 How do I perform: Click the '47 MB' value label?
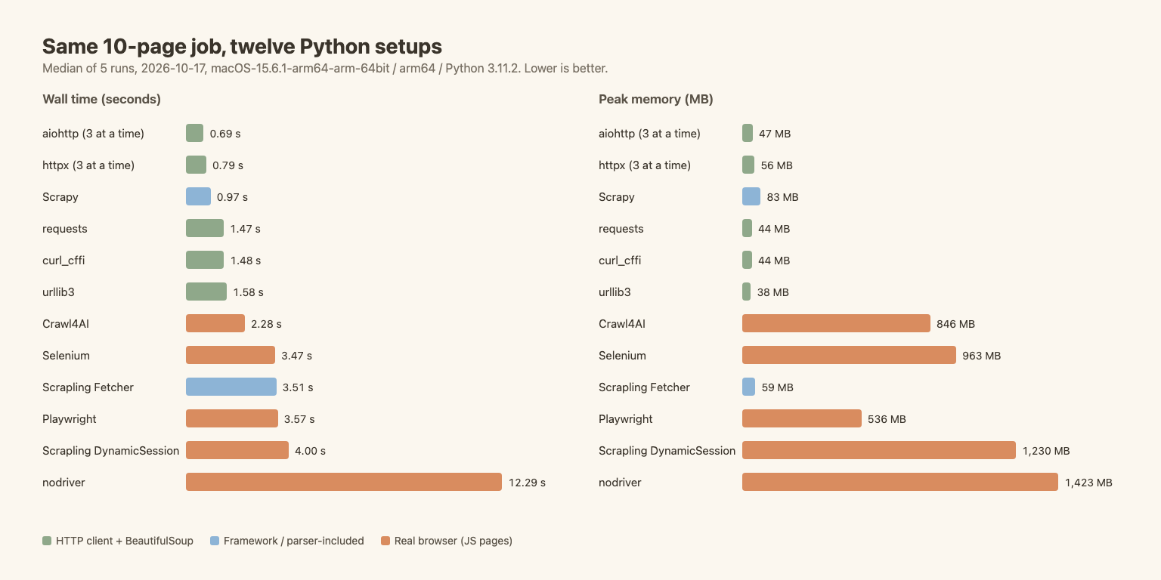[x=775, y=133]
